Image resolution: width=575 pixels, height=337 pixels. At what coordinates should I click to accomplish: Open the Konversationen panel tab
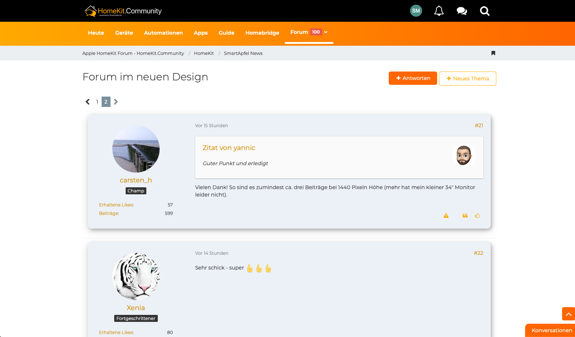coord(551,330)
